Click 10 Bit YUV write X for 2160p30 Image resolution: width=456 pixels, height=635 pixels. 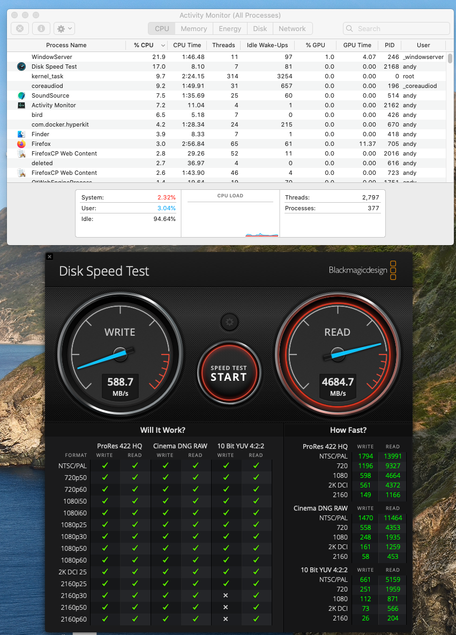226,596
